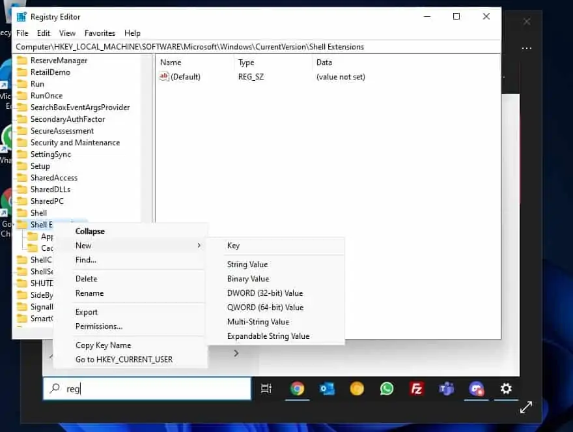Open Microsoft Teams from the taskbar

click(x=447, y=389)
